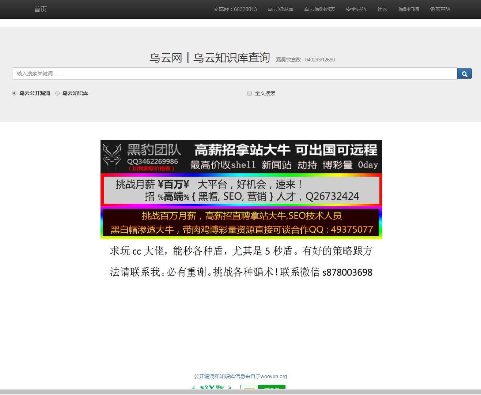Open 社区 navbar item
This screenshot has height=395, width=481.
[x=382, y=9]
